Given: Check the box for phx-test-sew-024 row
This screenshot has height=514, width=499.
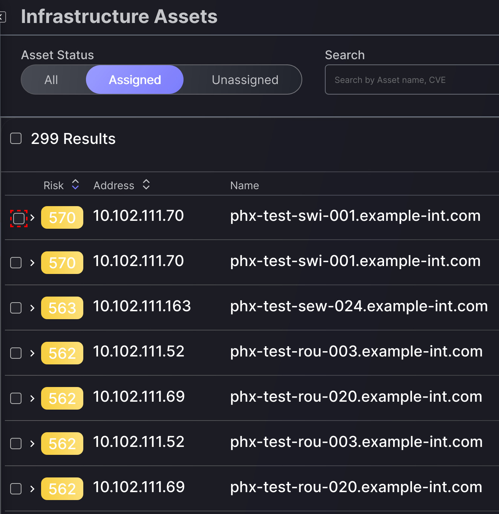Looking at the screenshot, I should (x=16, y=308).
